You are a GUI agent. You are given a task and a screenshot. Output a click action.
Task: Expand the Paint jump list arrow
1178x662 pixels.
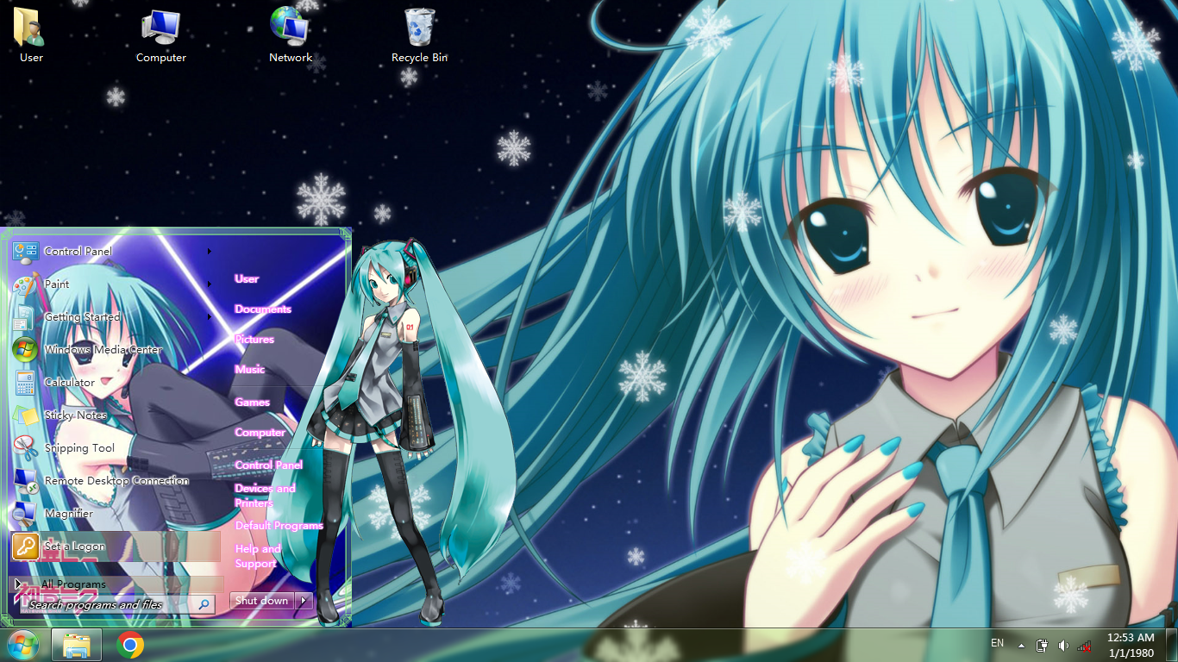coord(210,284)
